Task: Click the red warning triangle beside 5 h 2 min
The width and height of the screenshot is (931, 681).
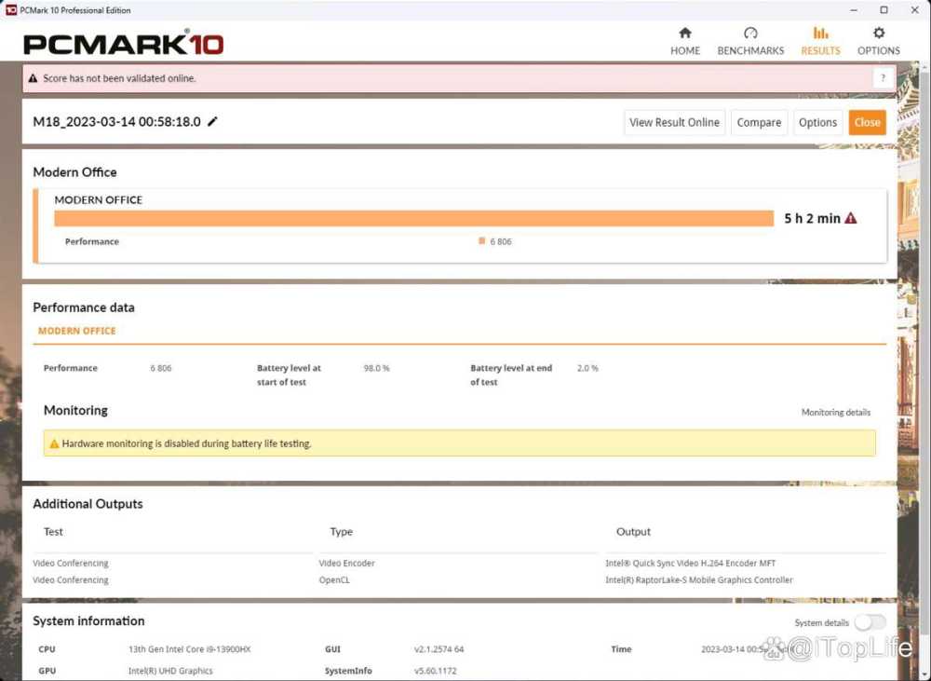Action: [851, 219]
